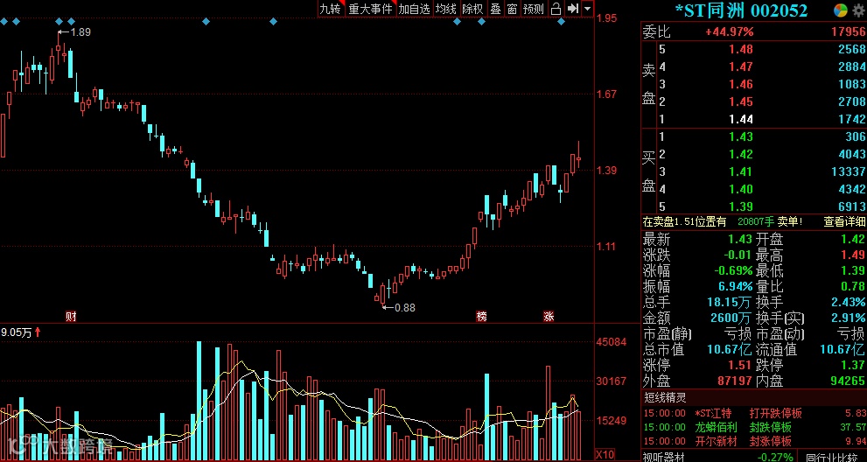Toggle 叠 overlay chart option
The width and height of the screenshot is (867, 462).
(x=495, y=9)
